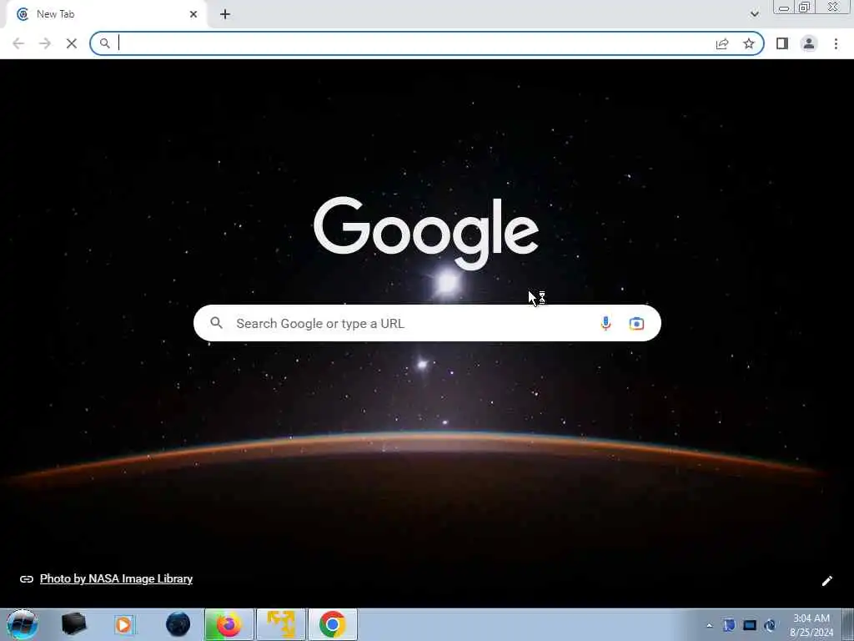854x641 pixels.
Task: Expand the tab search chevron
Action: 754,14
